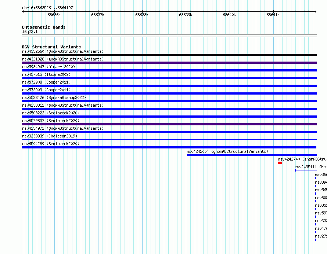
Task: Click the blue bar under nsv6504289
Action: (x=169, y=147)
